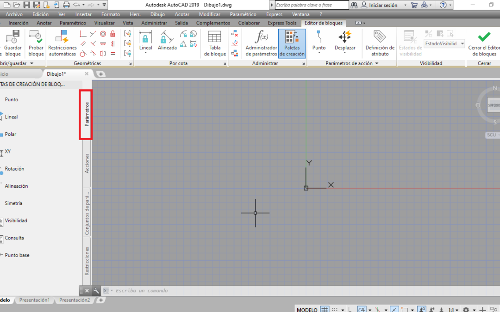This screenshot has width=500, height=312.
Task: Click the Save floppy disk icon
Action: (26, 5)
